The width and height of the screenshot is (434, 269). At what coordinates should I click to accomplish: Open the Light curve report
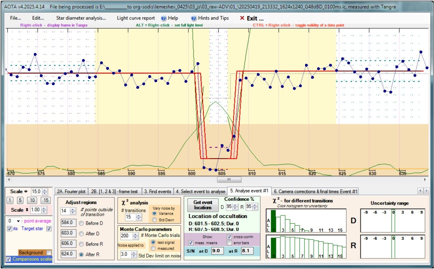tap(136, 18)
